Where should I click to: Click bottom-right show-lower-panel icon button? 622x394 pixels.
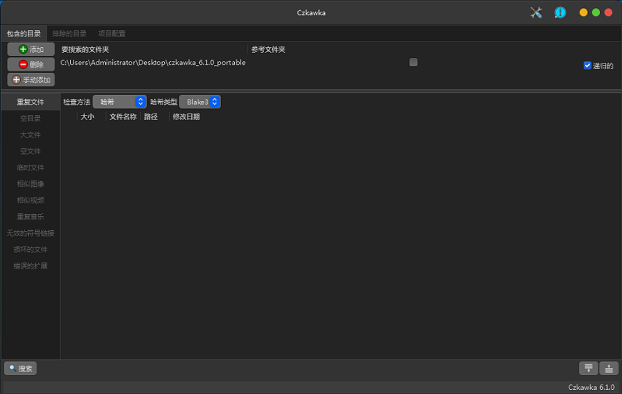point(589,368)
